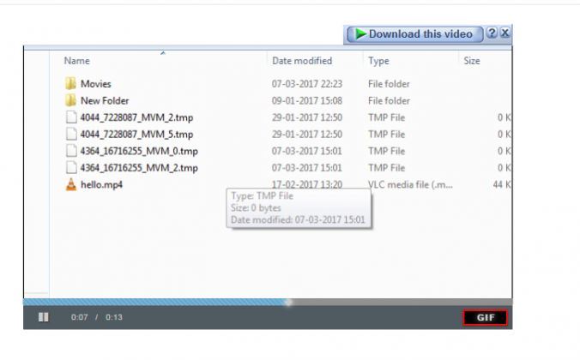
Task: Click the help question mark icon
Action: [x=492, y=34]
